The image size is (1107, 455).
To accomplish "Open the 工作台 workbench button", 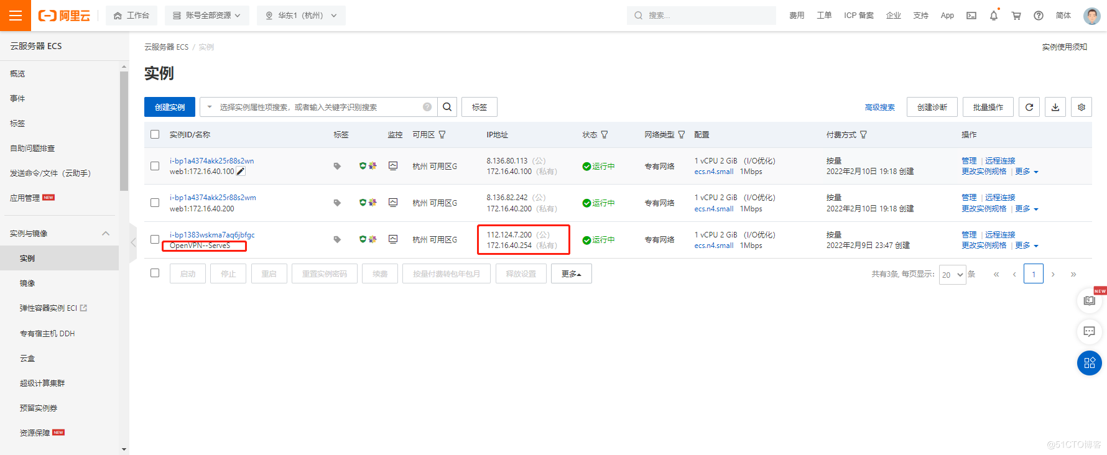I will click(x=131, y=16).
